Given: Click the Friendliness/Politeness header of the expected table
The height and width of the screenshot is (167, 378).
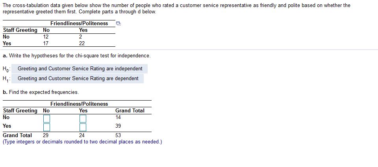Looking at the screenshot, I should (x=79, y=104).
